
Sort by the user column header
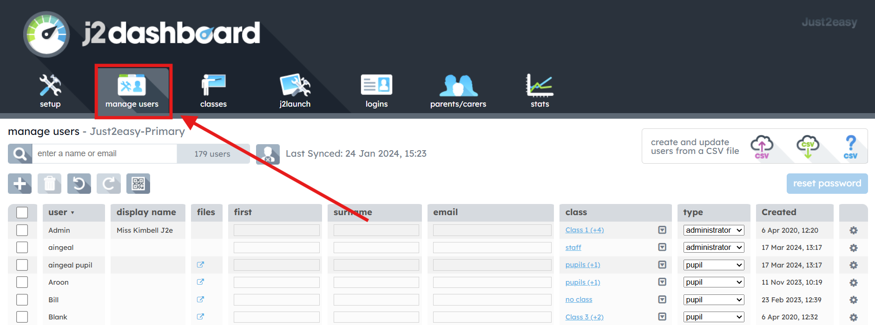(x=73, y=212)
